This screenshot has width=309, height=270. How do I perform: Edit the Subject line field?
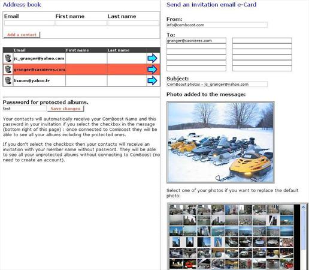[x=217, y=84]
